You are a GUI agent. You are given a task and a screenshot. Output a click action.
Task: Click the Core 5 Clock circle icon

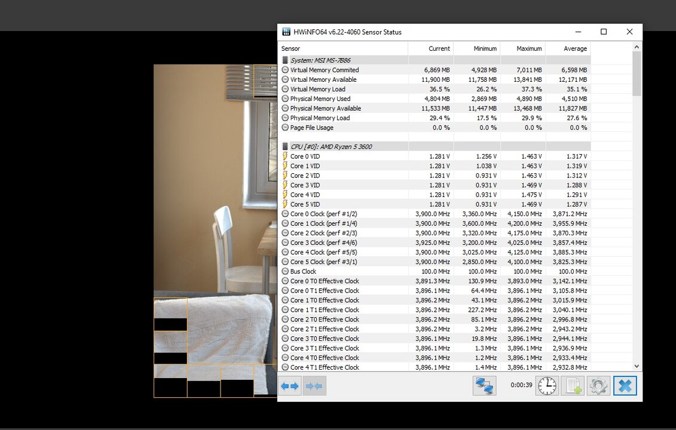(285, 262)
